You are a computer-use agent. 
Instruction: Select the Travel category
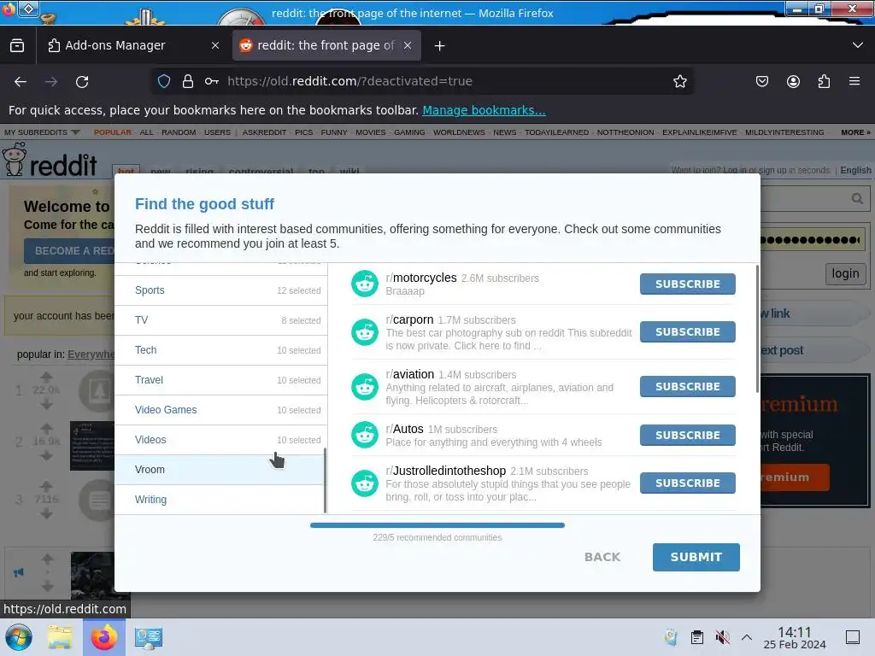click(221, 380)
